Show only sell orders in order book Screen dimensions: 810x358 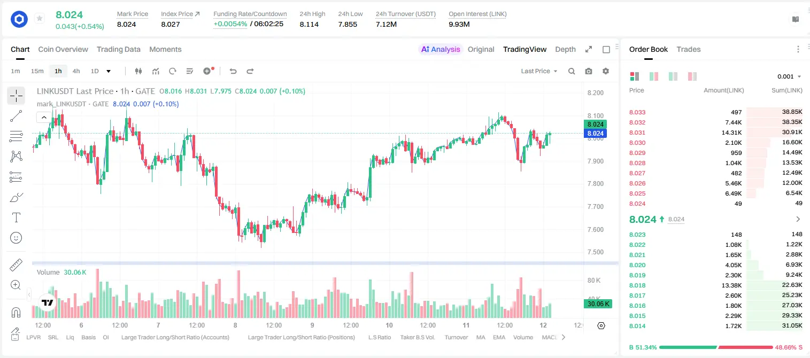pos(692,76)
